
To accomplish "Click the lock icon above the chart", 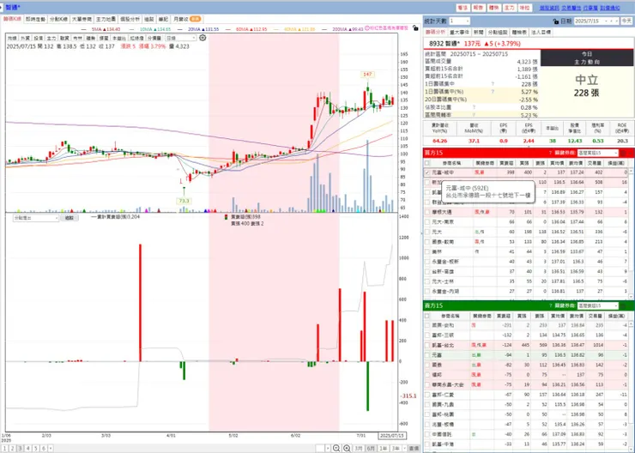I will [x=415, y=28].
